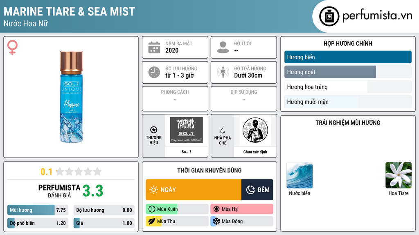The width and height of the screenshot is (419, 235).
Task: Click the moon icon in Đêm bar
Action: point(250,190)
